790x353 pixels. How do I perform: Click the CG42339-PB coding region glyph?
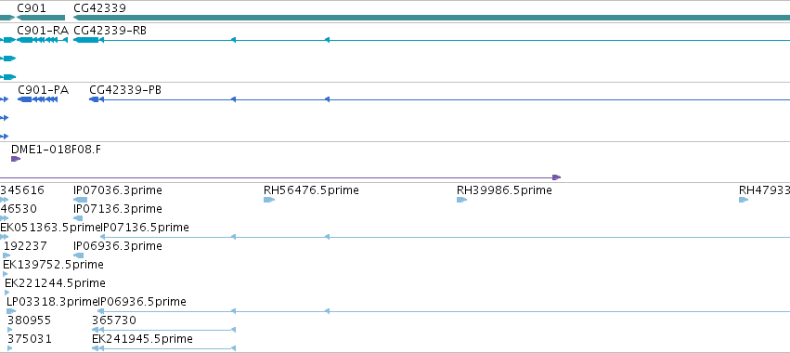tap(94, 99)
